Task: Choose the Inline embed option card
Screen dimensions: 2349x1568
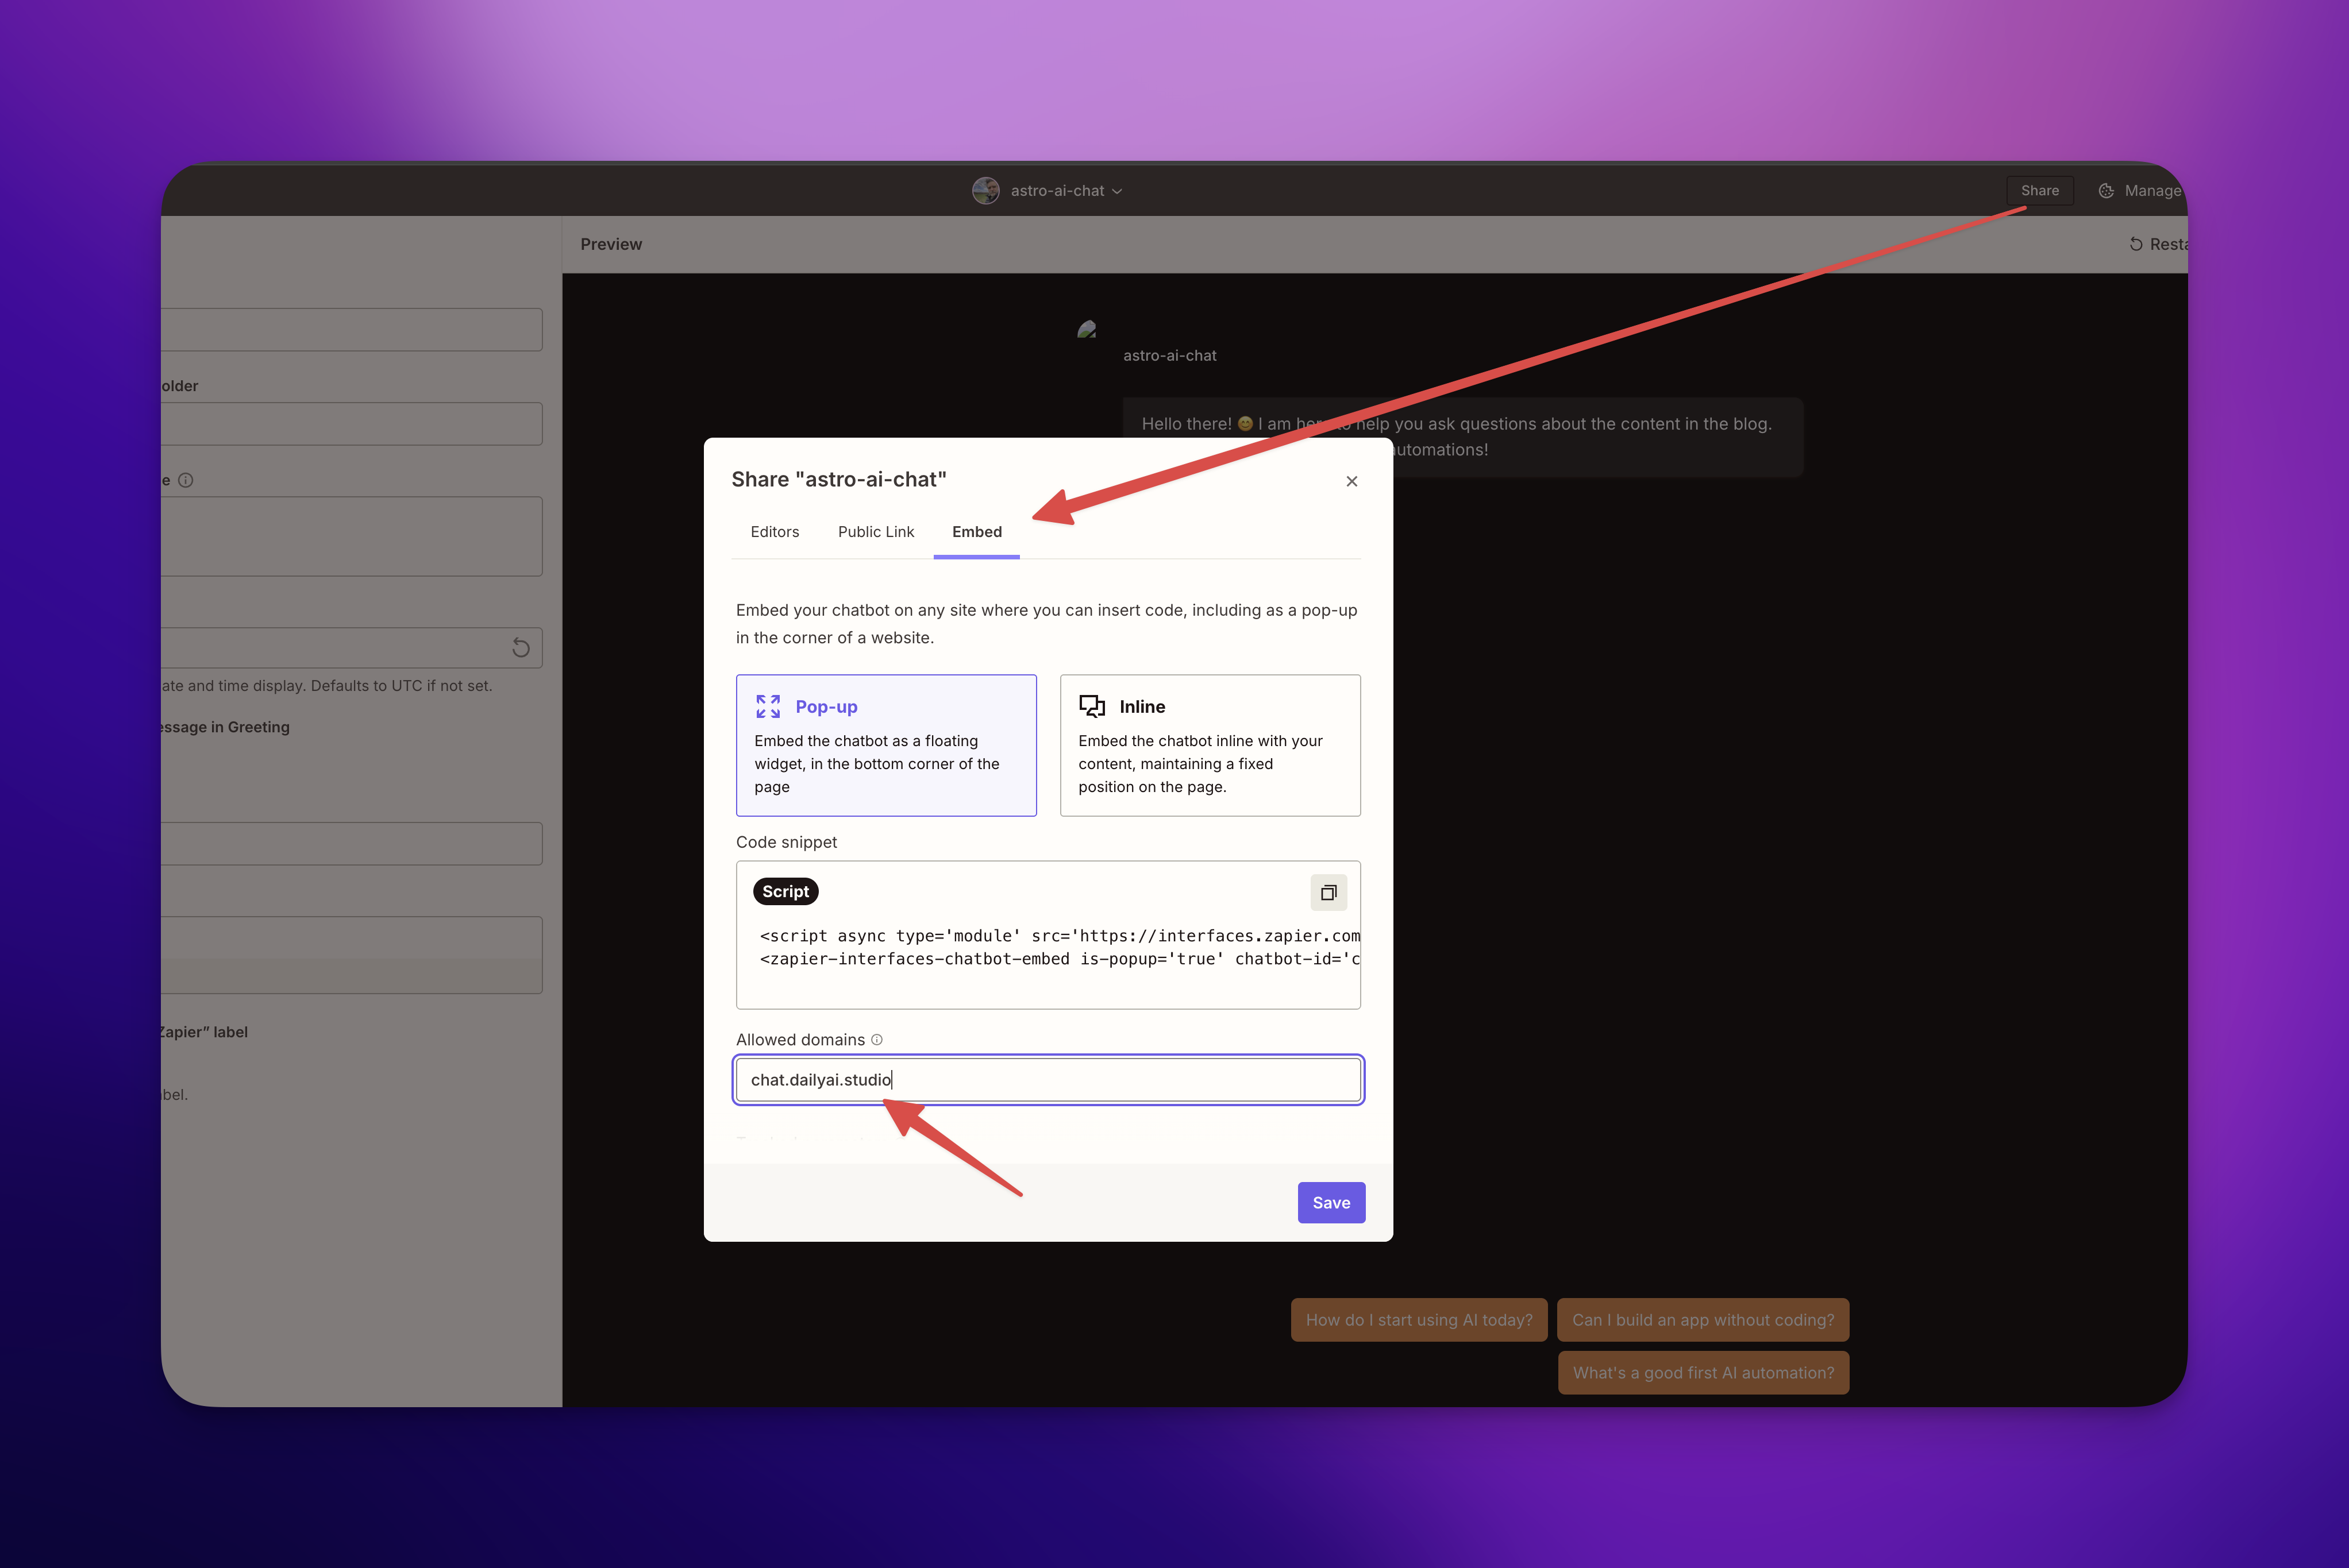Action: (x=1211, y=745)
